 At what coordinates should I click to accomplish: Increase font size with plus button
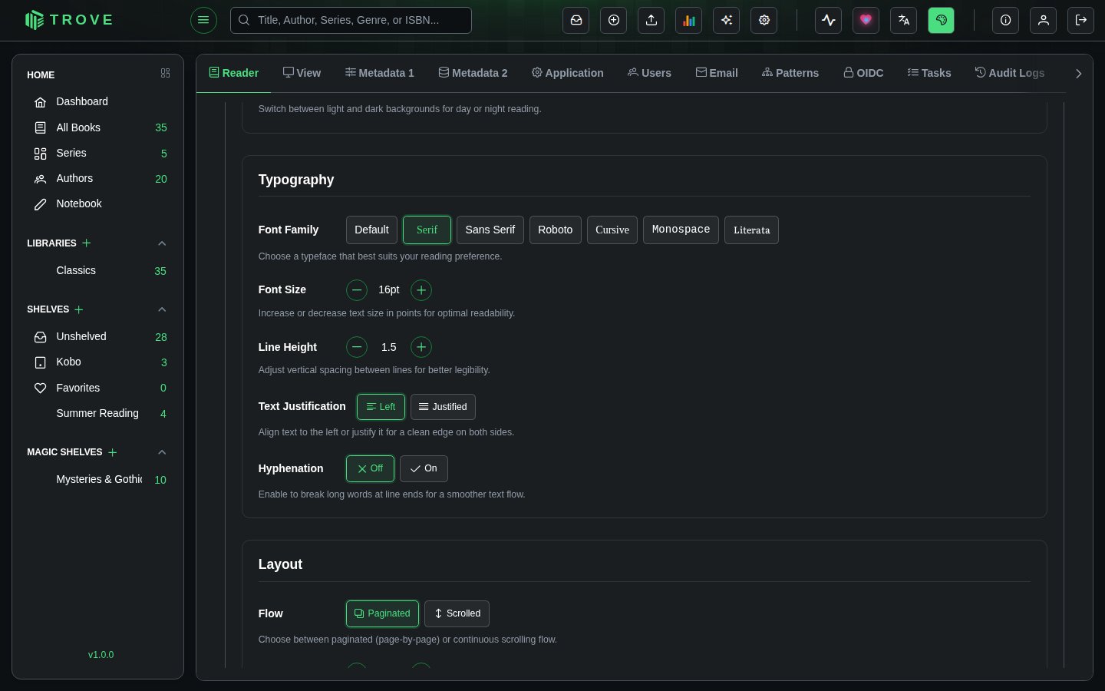click(x=421, y=290)
